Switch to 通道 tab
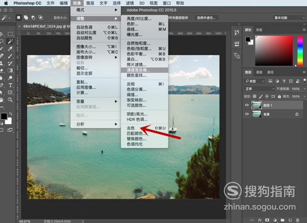 pos(259,72)
